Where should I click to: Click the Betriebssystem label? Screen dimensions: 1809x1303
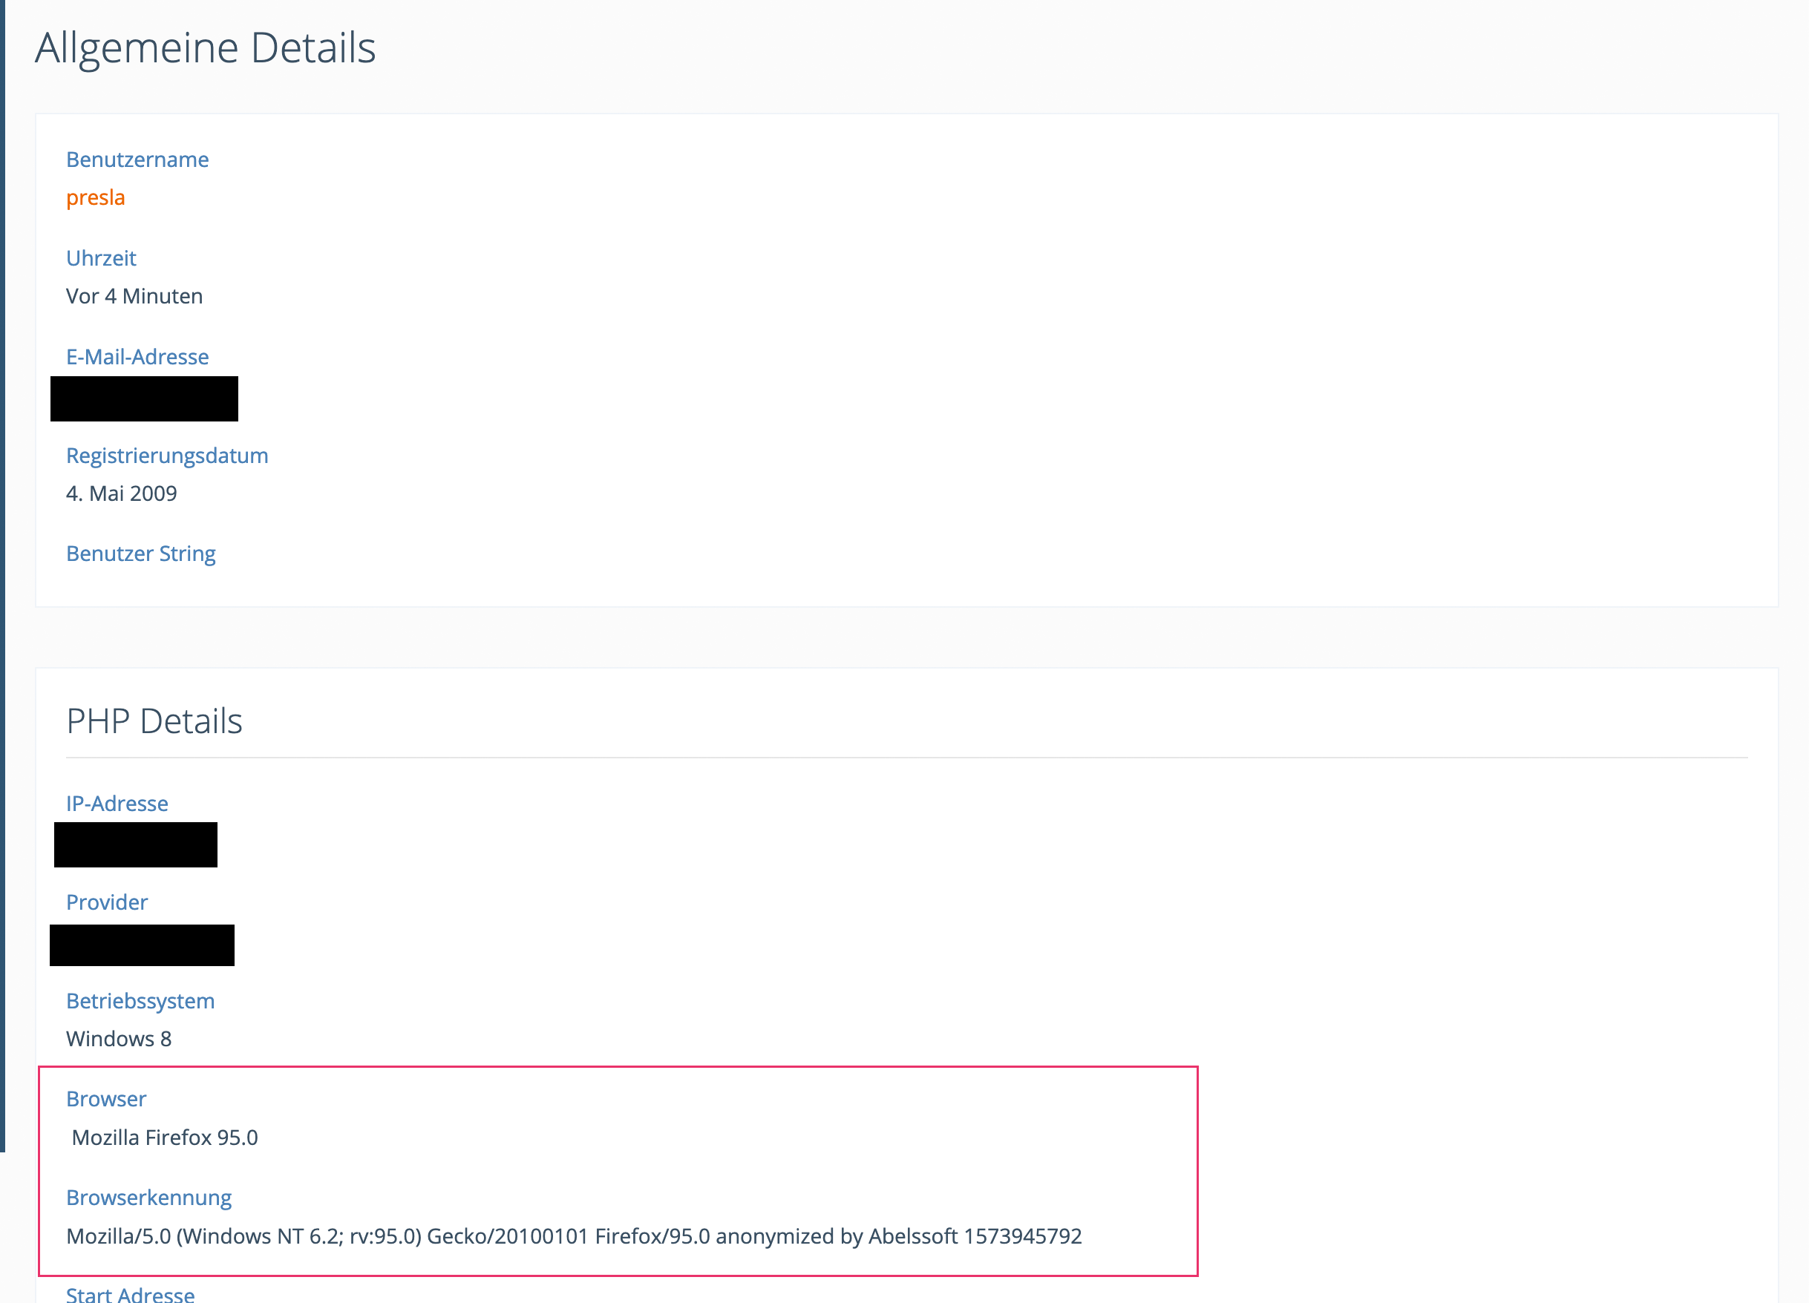click(x=140, y=1001)
